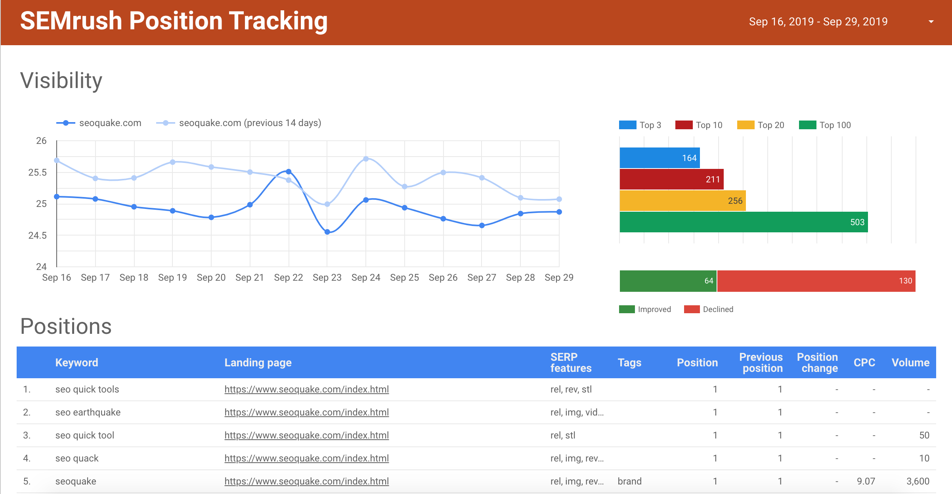Click the Improved legend swatch
952x494 pixels.
(x=627, y=309)
